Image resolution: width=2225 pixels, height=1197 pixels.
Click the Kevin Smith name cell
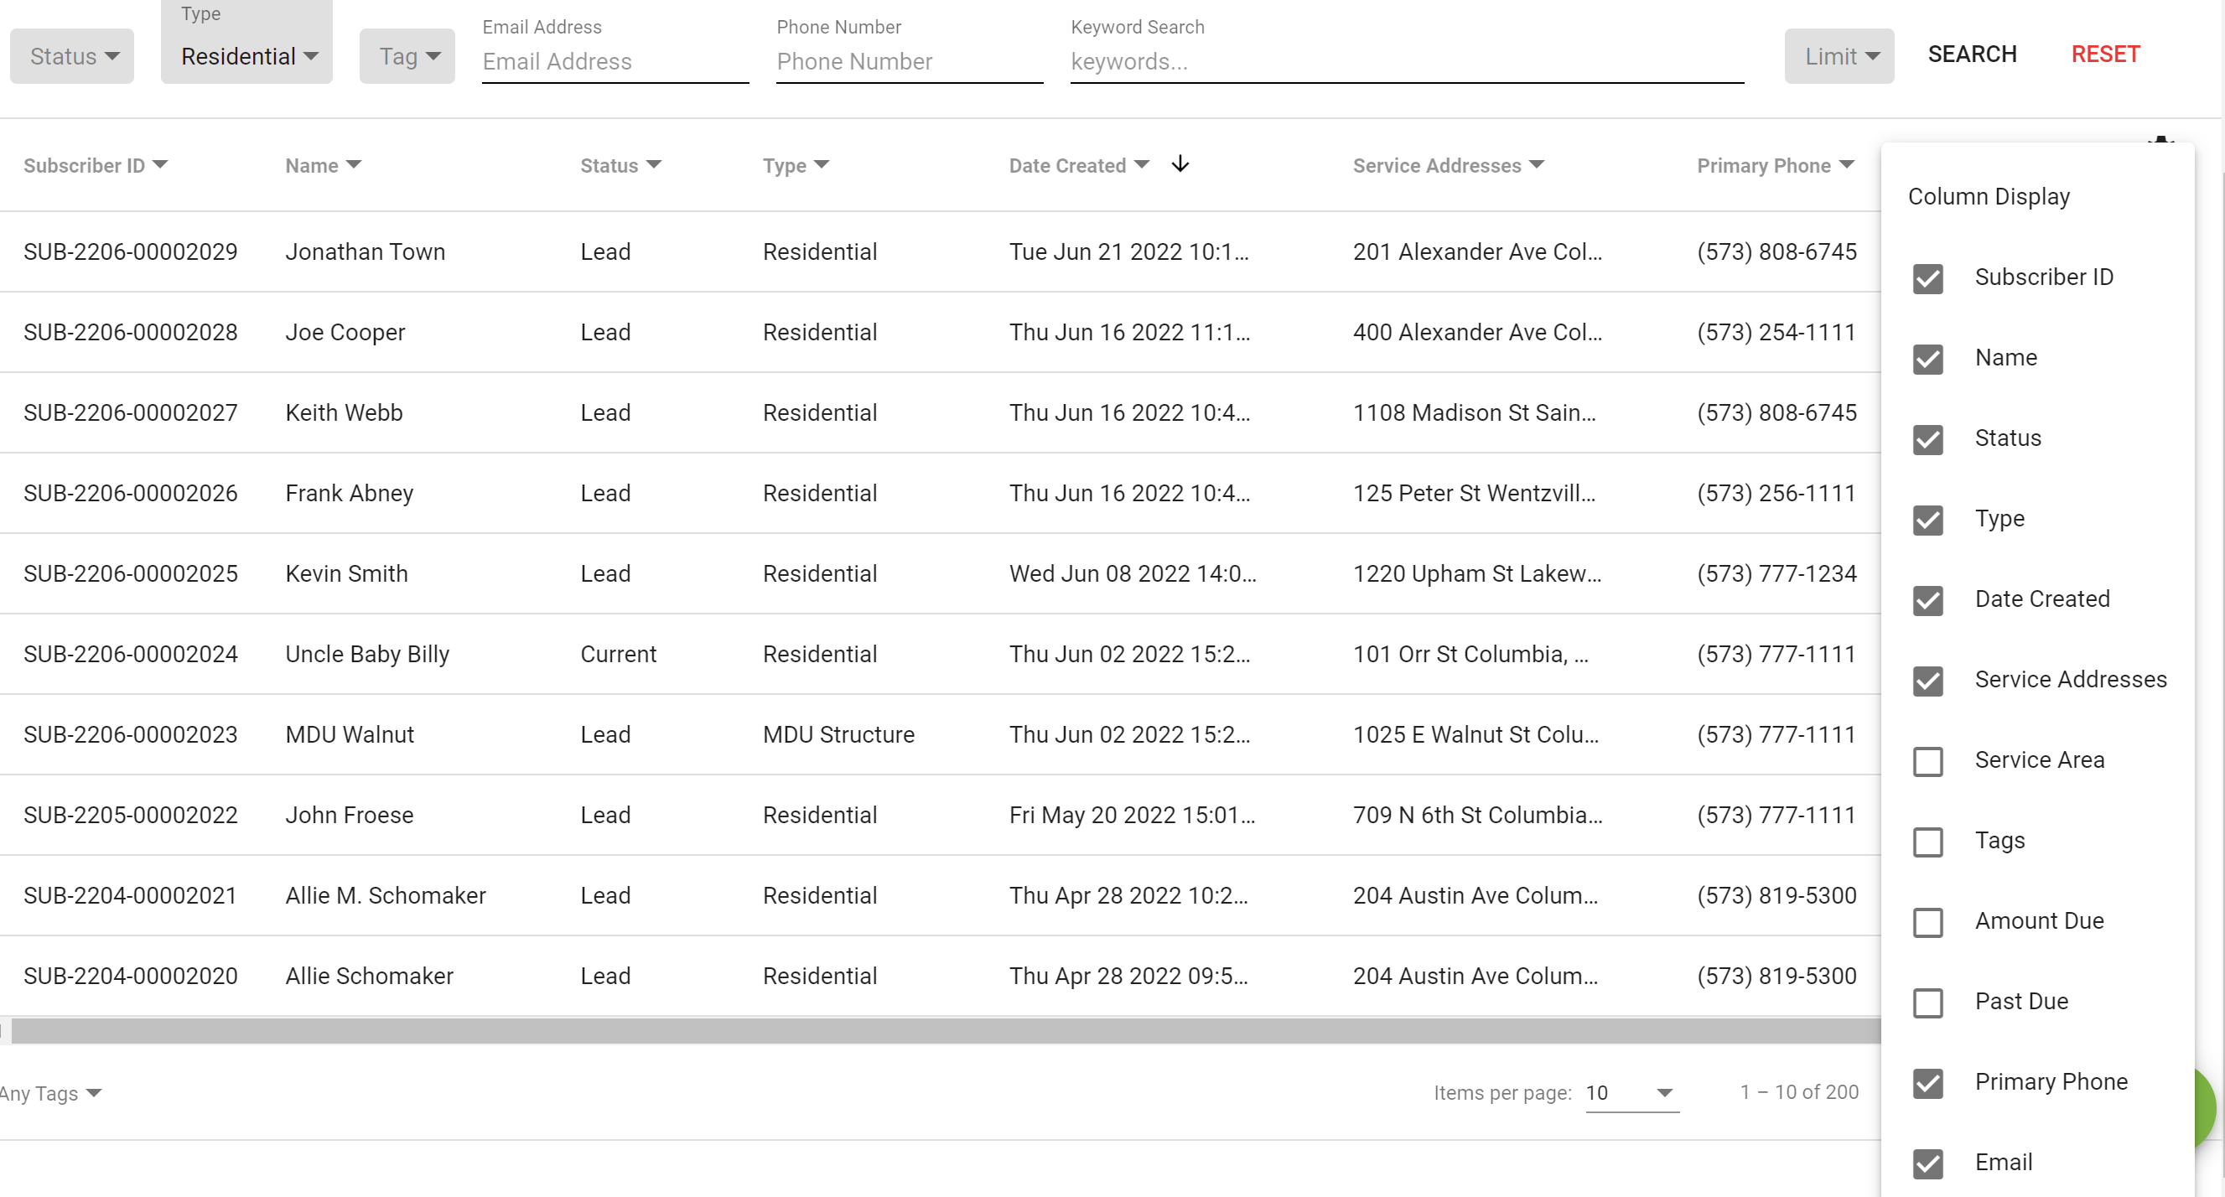click(x=346, y=573)
